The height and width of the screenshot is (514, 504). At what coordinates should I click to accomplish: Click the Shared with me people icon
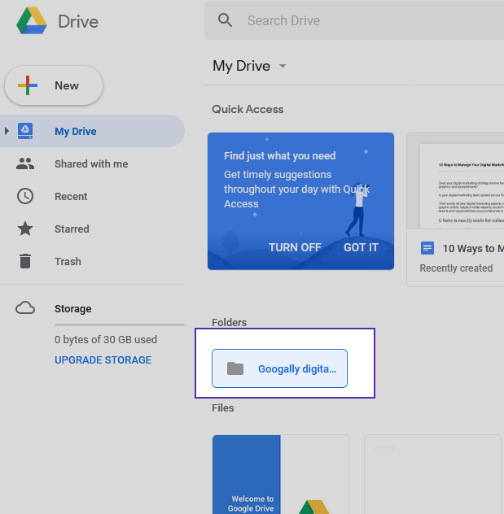click(x=25, y=163)
